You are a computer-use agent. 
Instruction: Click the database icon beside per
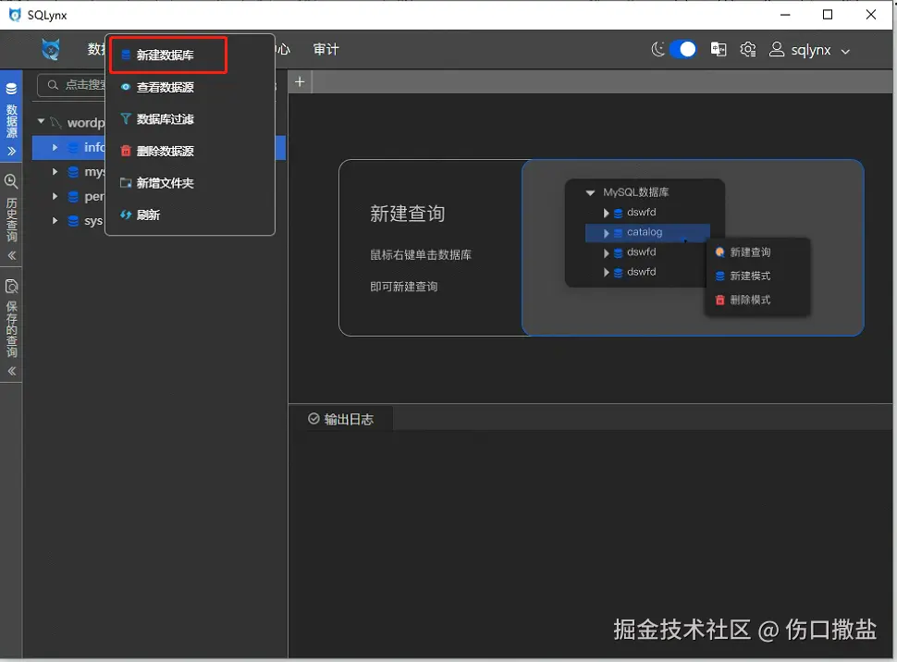coord(73,196)
